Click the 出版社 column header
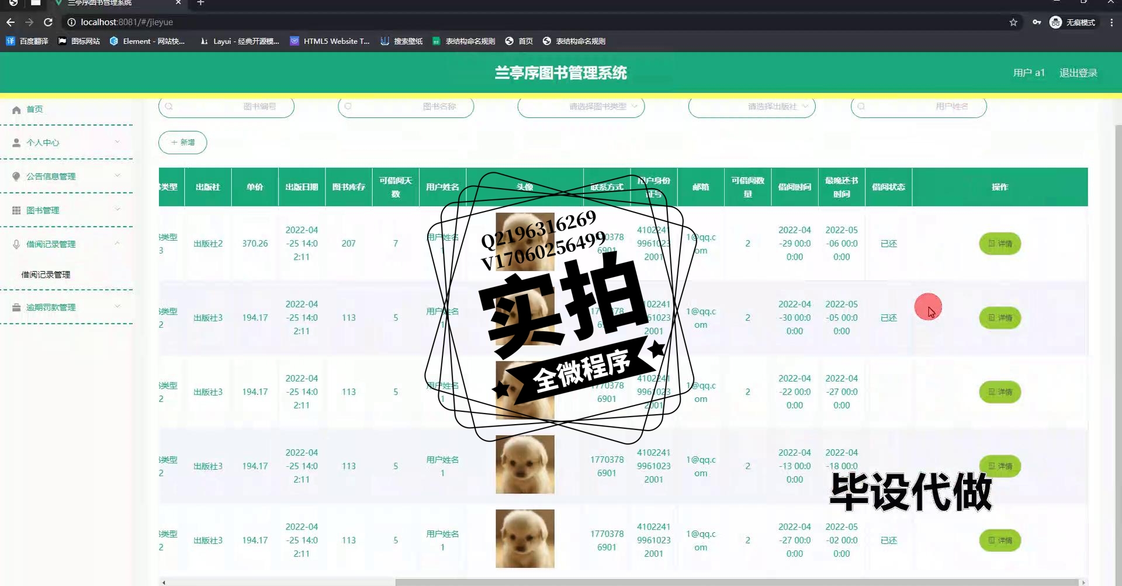The width and height of the screenshot is (1122, 586). (208, 187)
